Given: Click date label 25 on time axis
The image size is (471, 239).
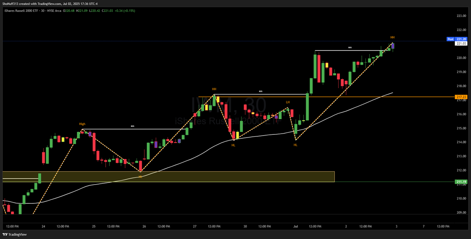Looking at the screenshot, I should tap(94, 226).
